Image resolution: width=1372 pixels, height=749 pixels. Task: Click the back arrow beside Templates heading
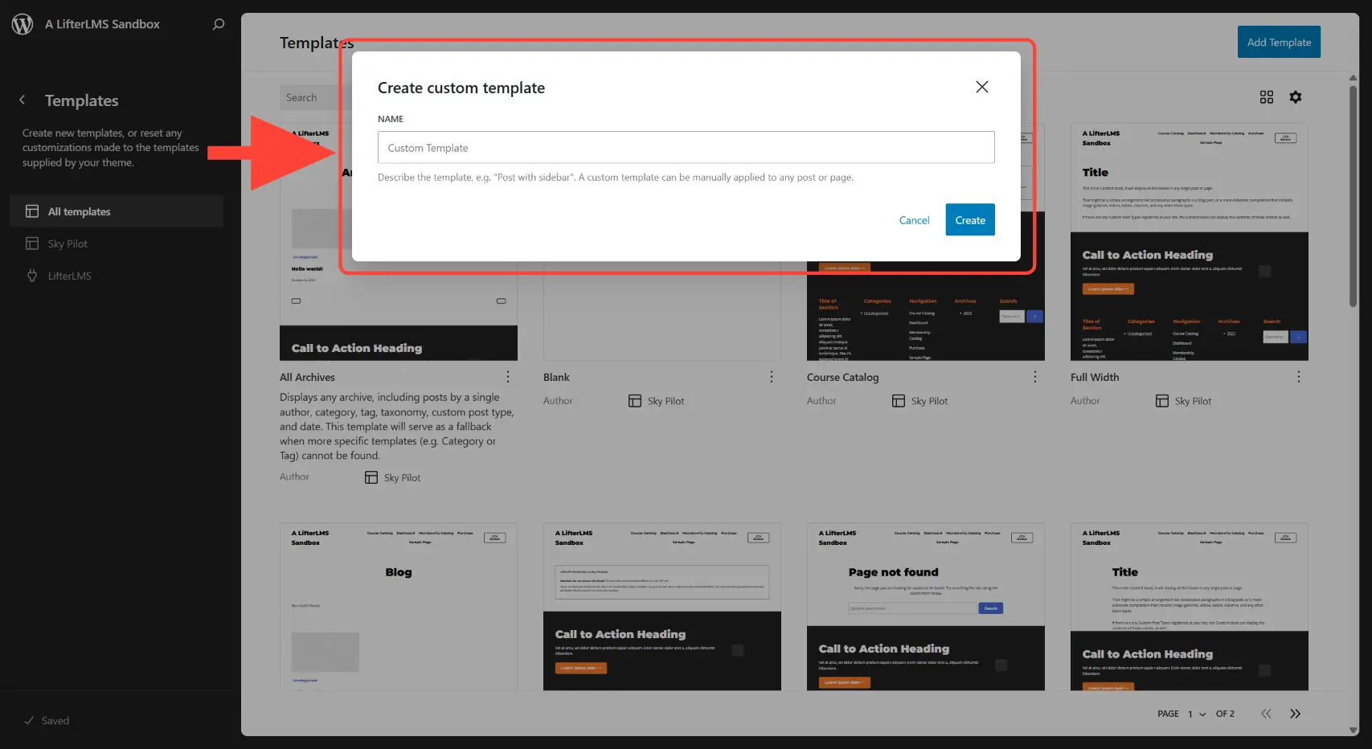22,100
